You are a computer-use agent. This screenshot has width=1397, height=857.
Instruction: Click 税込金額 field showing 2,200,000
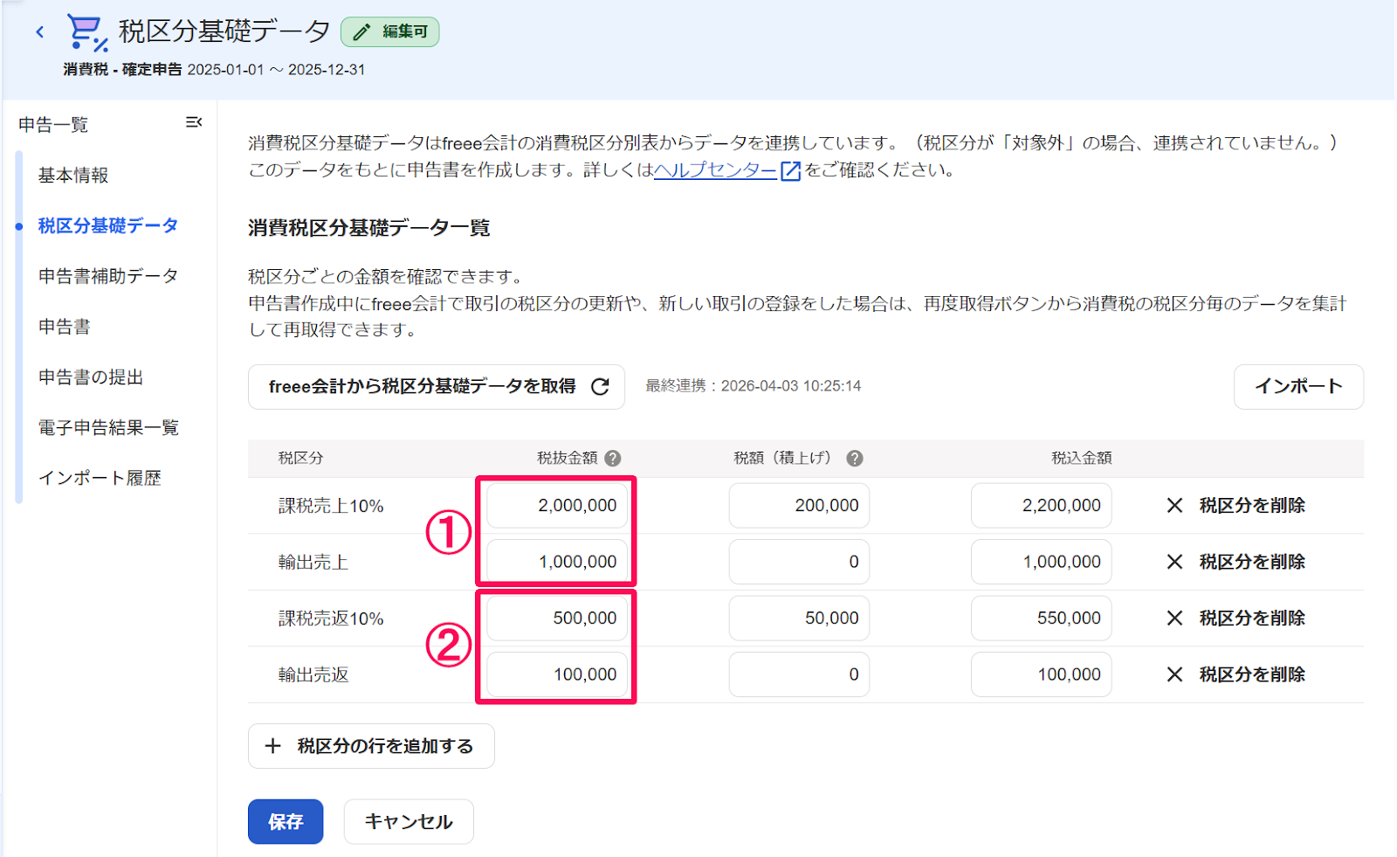pos(1041,506)
